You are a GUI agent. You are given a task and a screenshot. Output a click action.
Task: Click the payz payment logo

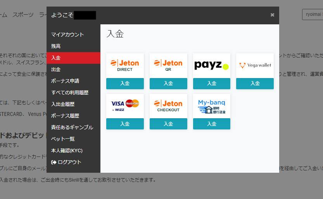pyautogui.click(x=212, y=65)
